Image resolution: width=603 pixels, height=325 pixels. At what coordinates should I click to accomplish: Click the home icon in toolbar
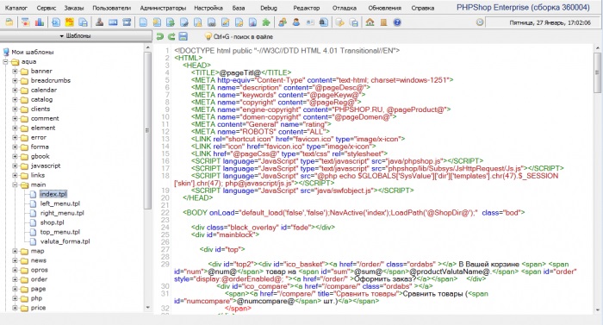370,22
